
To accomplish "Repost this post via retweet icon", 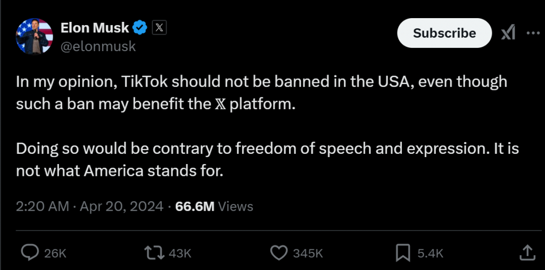I will coord(155,252).
